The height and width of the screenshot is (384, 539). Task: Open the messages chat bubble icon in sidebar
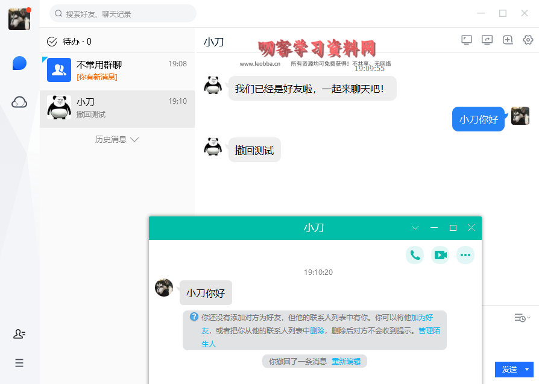tap(19, 63)
